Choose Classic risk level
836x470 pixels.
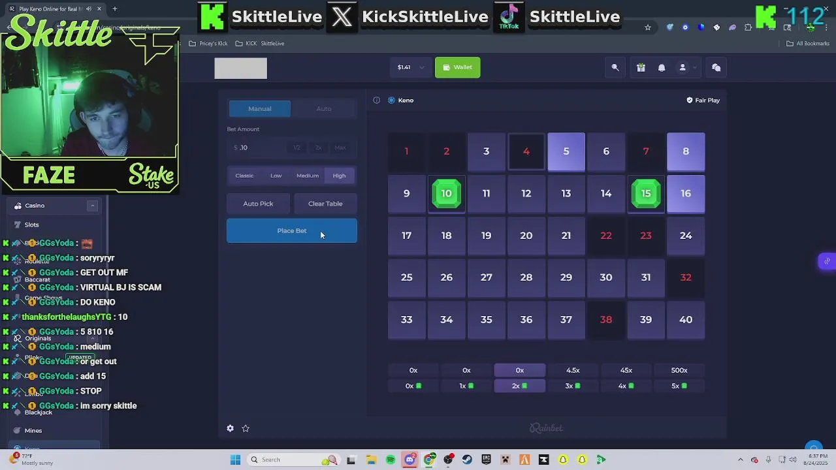click(244, 176)
